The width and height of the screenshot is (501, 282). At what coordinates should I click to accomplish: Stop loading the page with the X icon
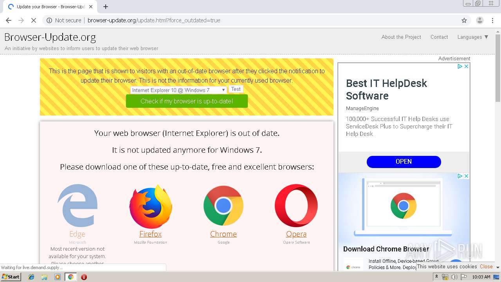(34, 20)
